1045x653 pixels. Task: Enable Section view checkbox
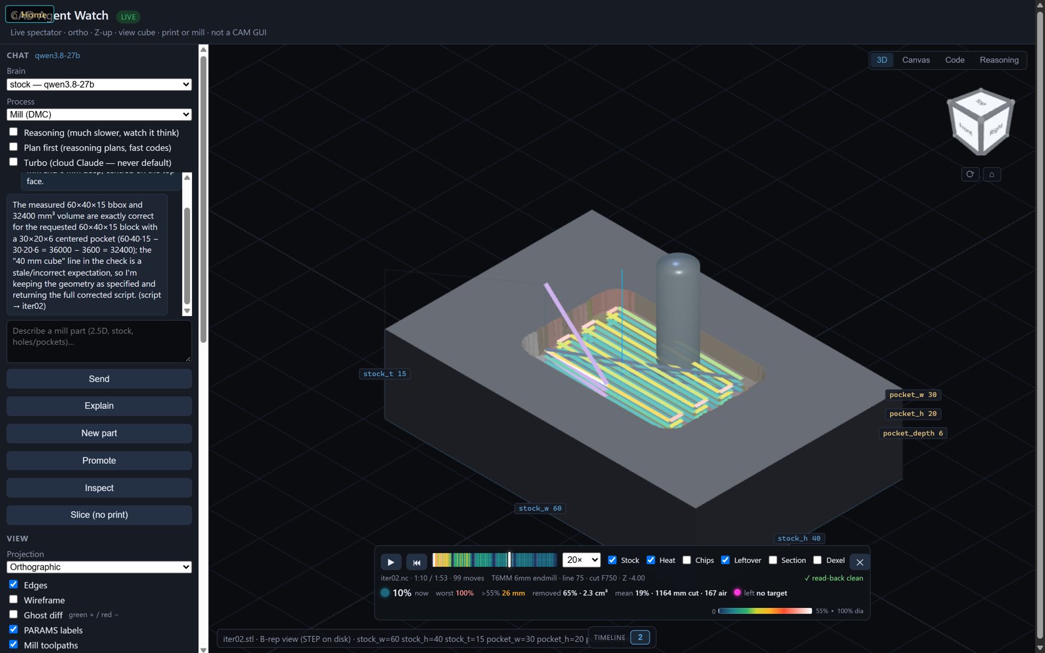point(773,560)
